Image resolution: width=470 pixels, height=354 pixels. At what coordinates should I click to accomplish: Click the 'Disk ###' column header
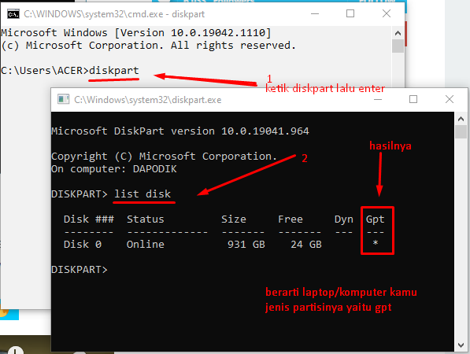(89, 219)
